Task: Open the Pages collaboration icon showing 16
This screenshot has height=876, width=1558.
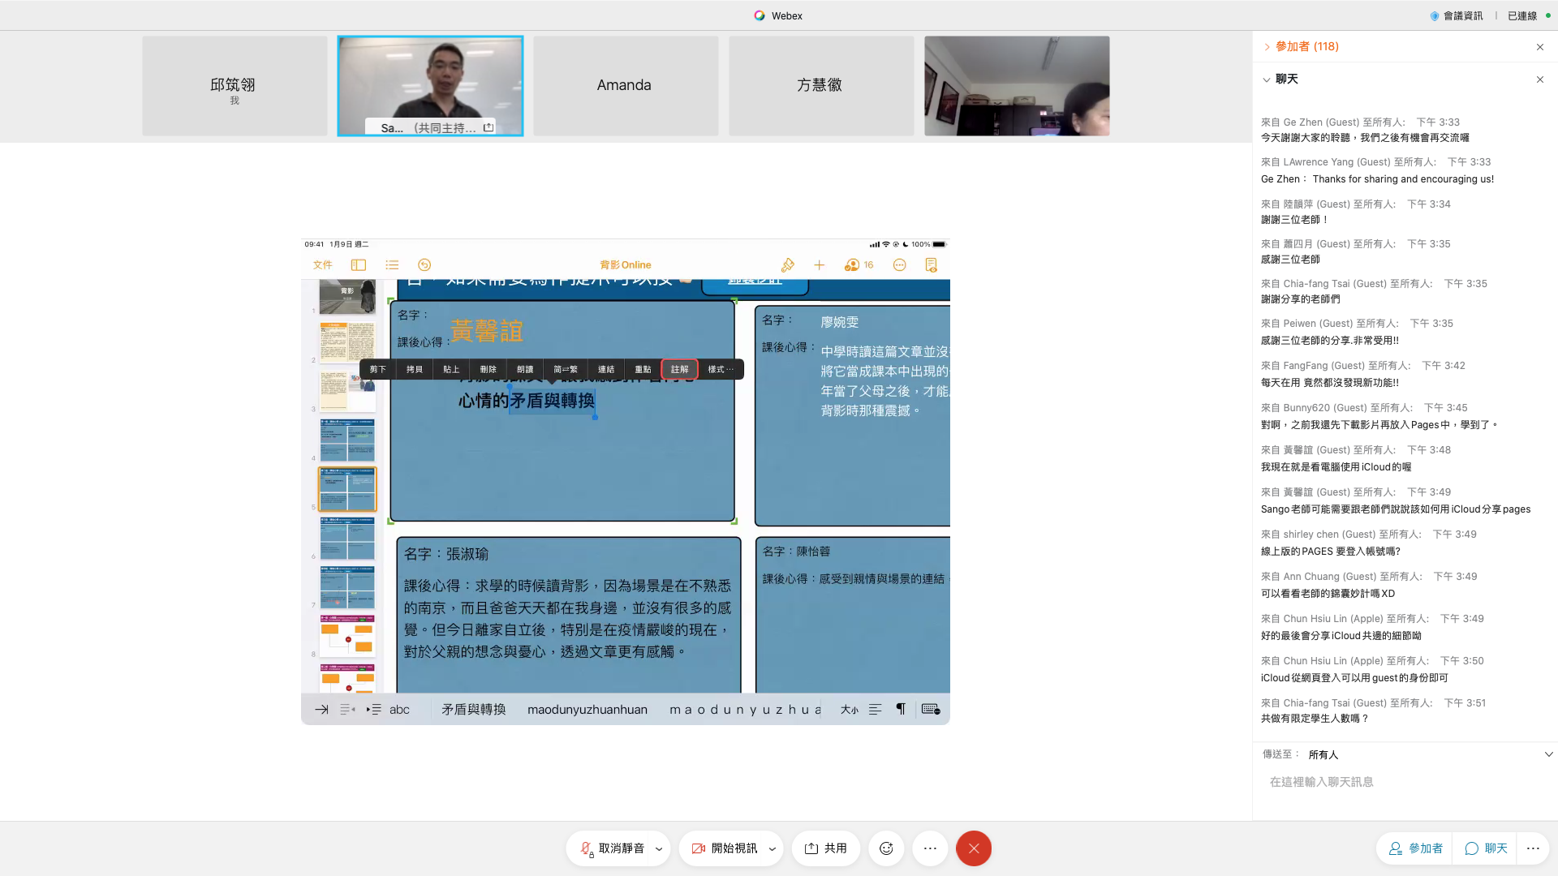Action: click(x=859, y=265)
